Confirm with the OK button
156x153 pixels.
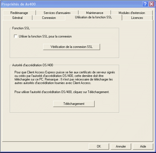(x=99, y=146)
